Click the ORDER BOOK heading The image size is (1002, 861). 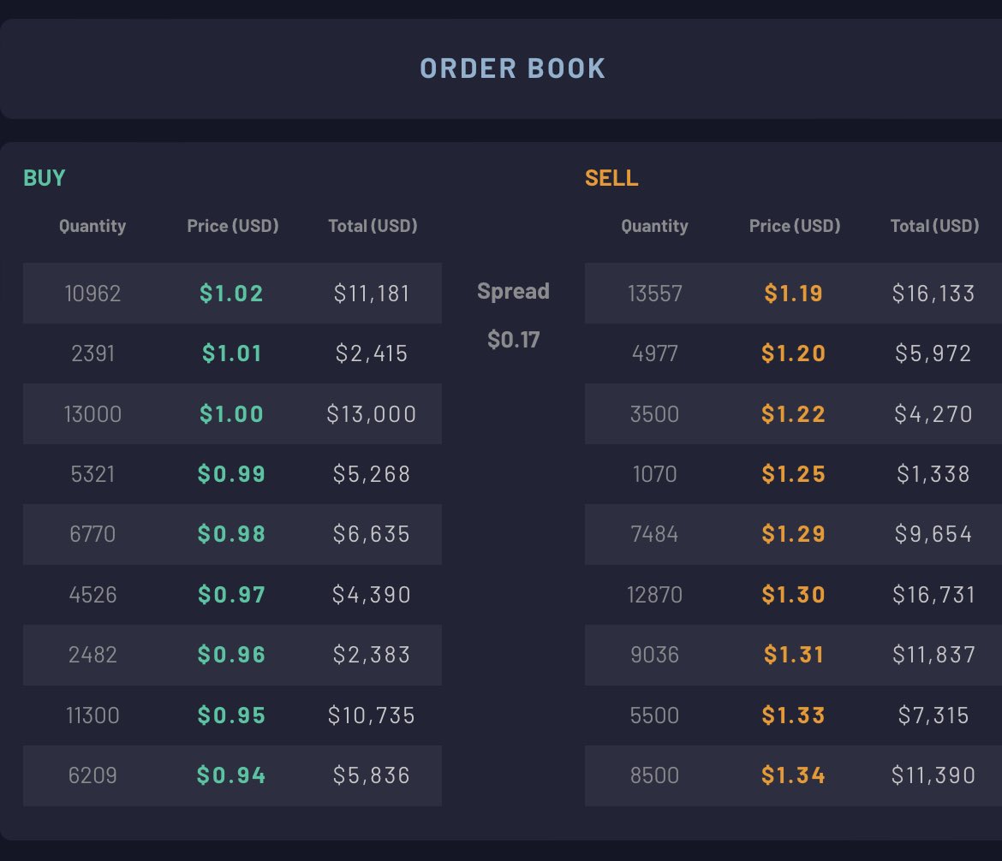coord(512,68)
